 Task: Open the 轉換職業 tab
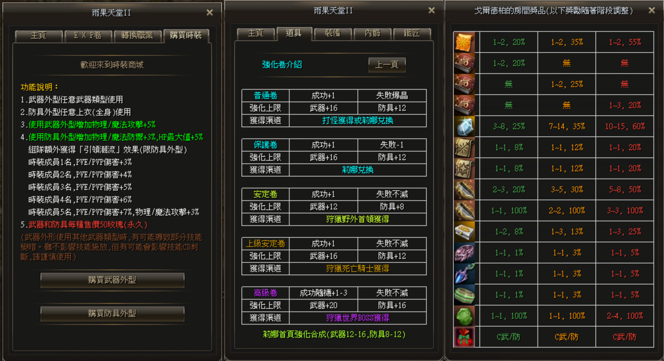click(x=137, y=36)
